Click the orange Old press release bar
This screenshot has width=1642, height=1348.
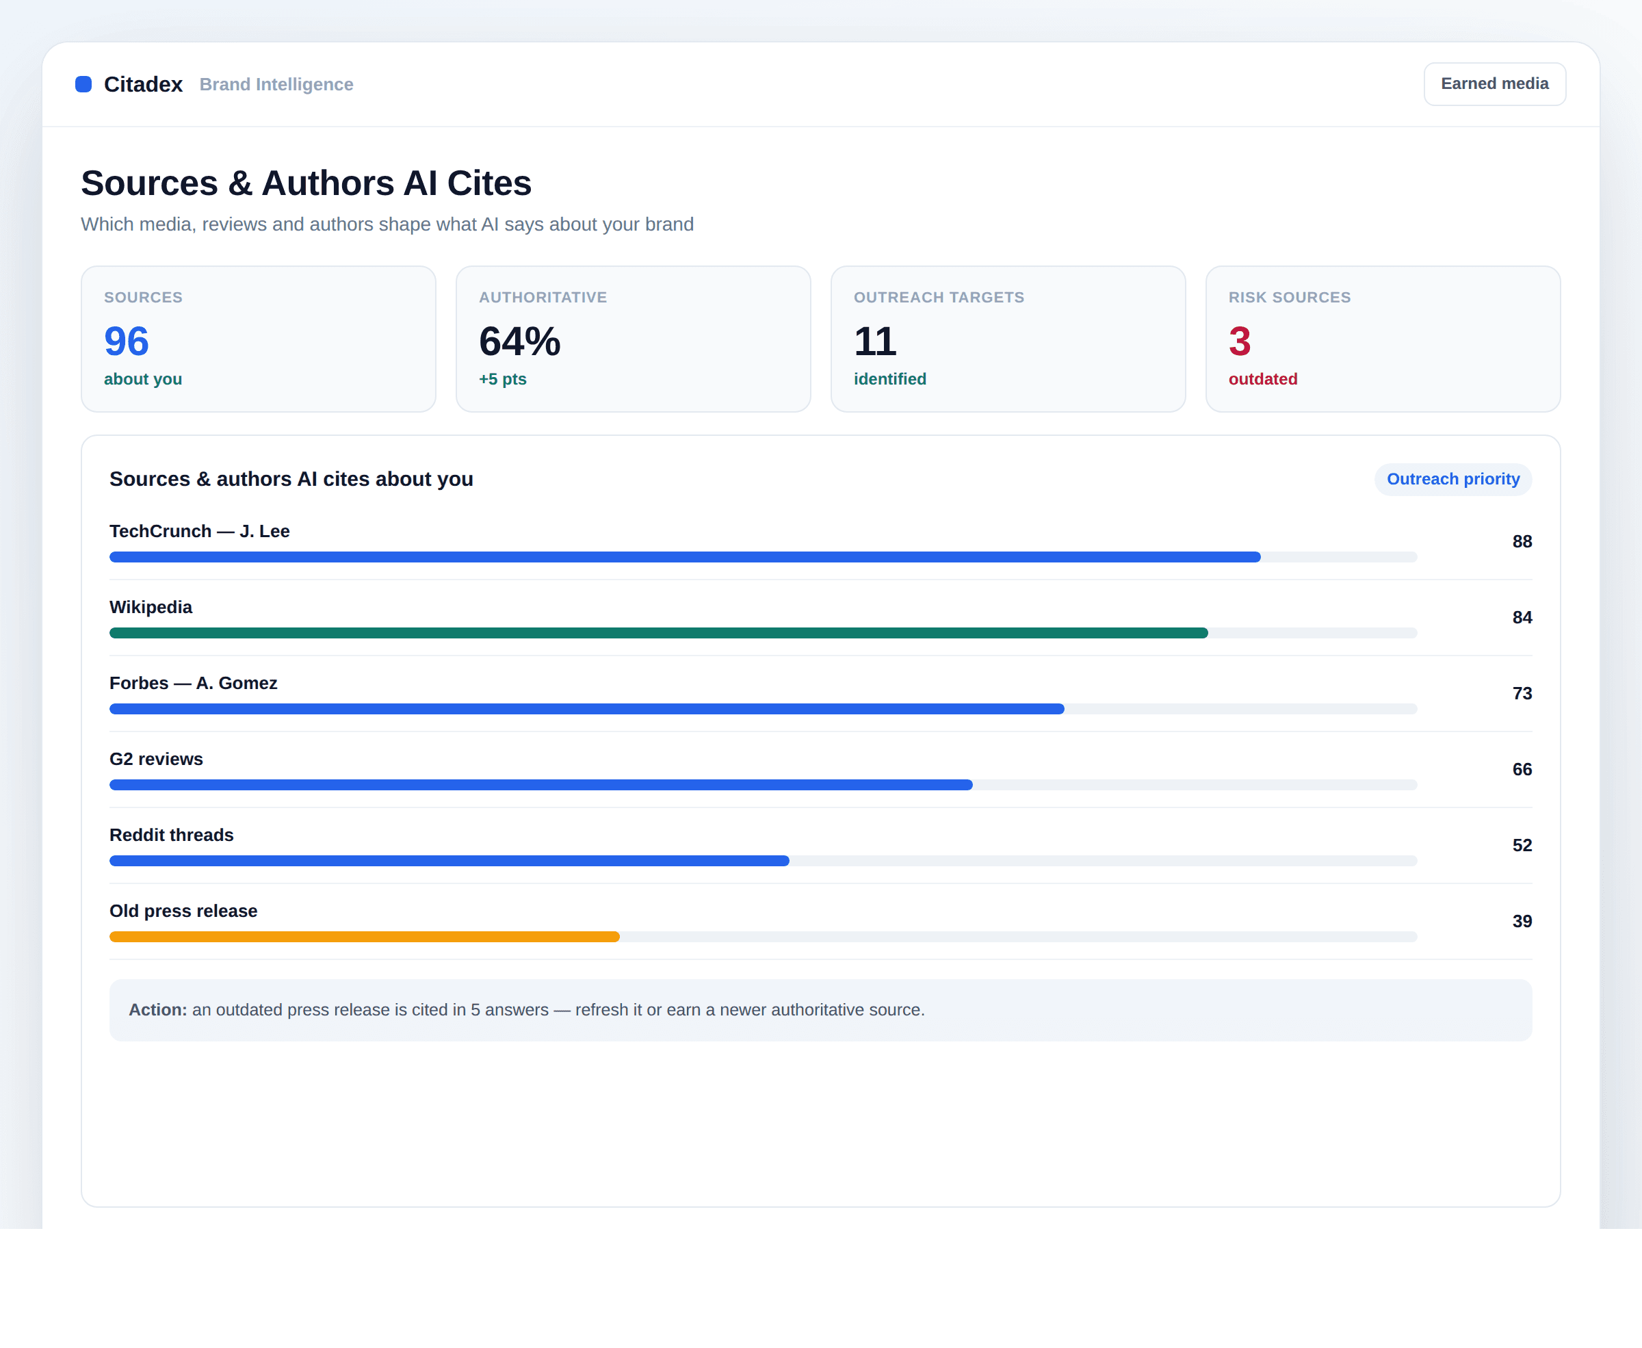point(364,937)
